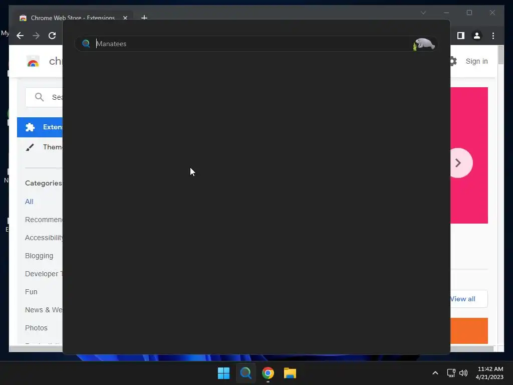Open Chrome side panel icon
513x385 pixels.
point(461,36)
